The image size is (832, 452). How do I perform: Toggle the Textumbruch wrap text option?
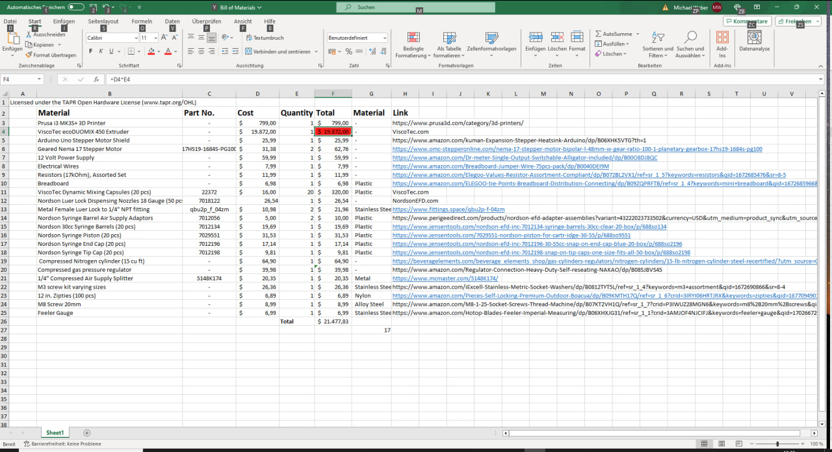pyautogui.click(x=264, y=38)
